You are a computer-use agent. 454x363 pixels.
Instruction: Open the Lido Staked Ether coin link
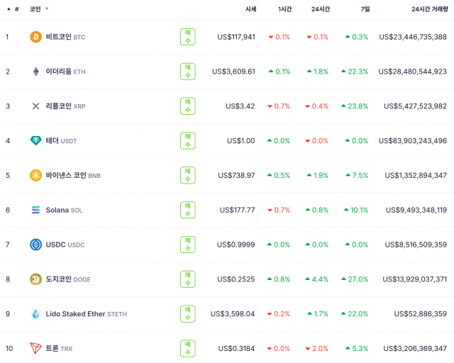click(x=75, y=313)
